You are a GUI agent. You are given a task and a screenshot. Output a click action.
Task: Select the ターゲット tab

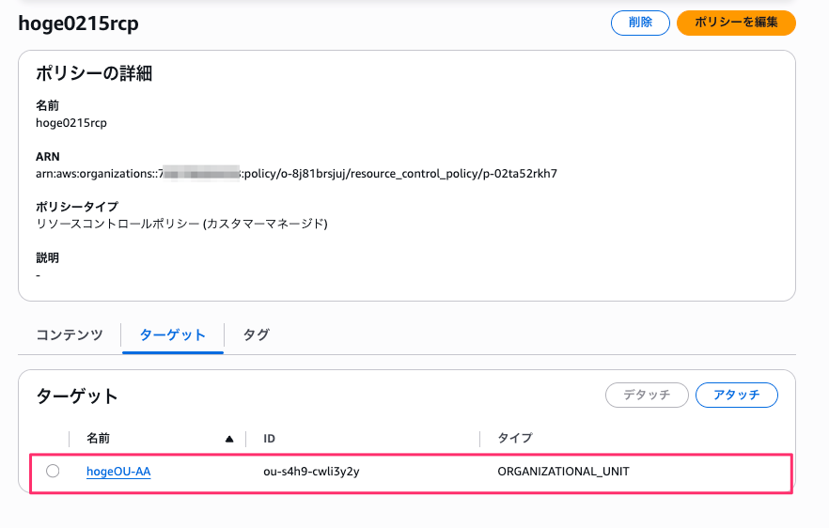(172, 334)
